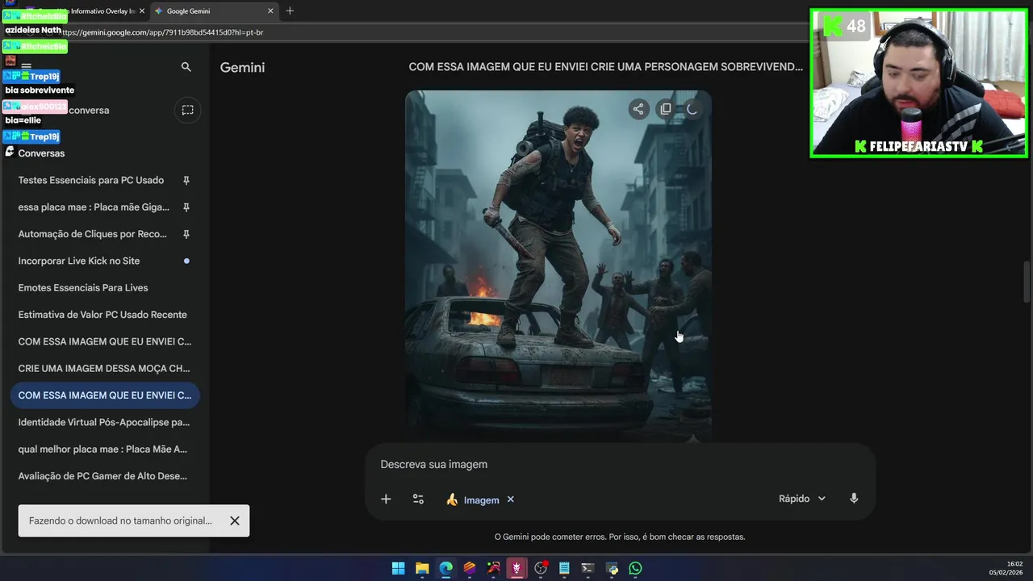Focus the 'Descreva sua imagem' prompt field
This screenshot has width=1033, height=581.
(620, 464)
